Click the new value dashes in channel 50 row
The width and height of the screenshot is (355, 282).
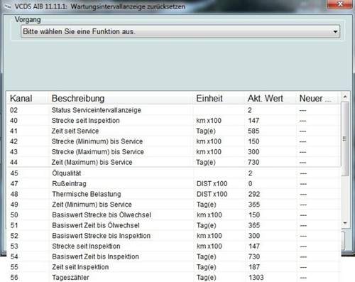(303, 215)
